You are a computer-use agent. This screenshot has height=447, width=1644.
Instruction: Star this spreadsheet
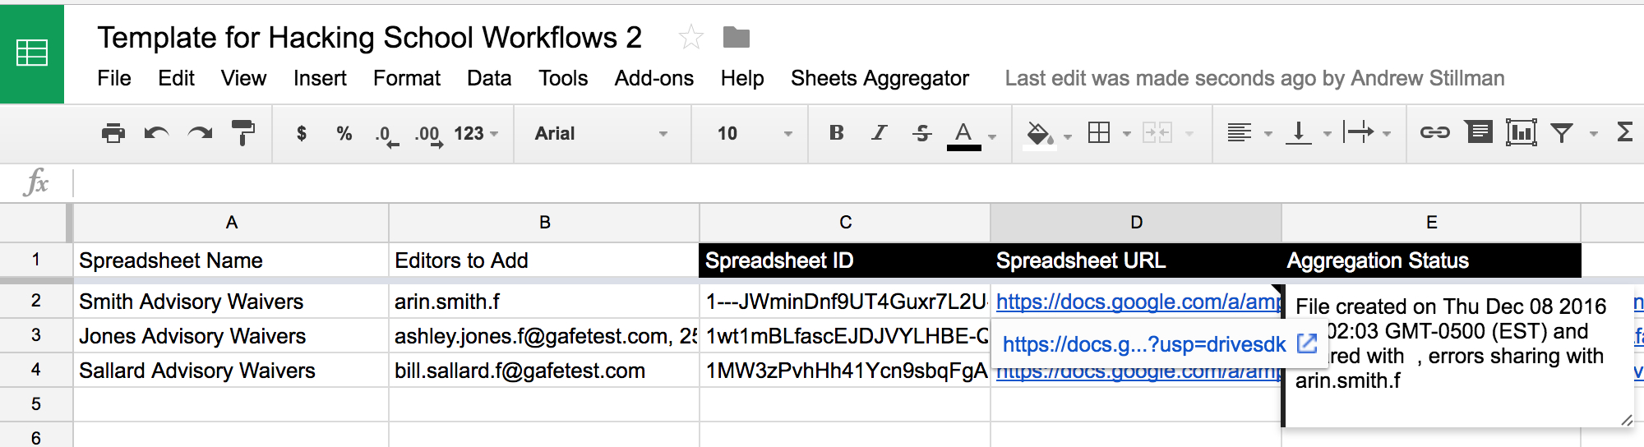tap(690, 38)
